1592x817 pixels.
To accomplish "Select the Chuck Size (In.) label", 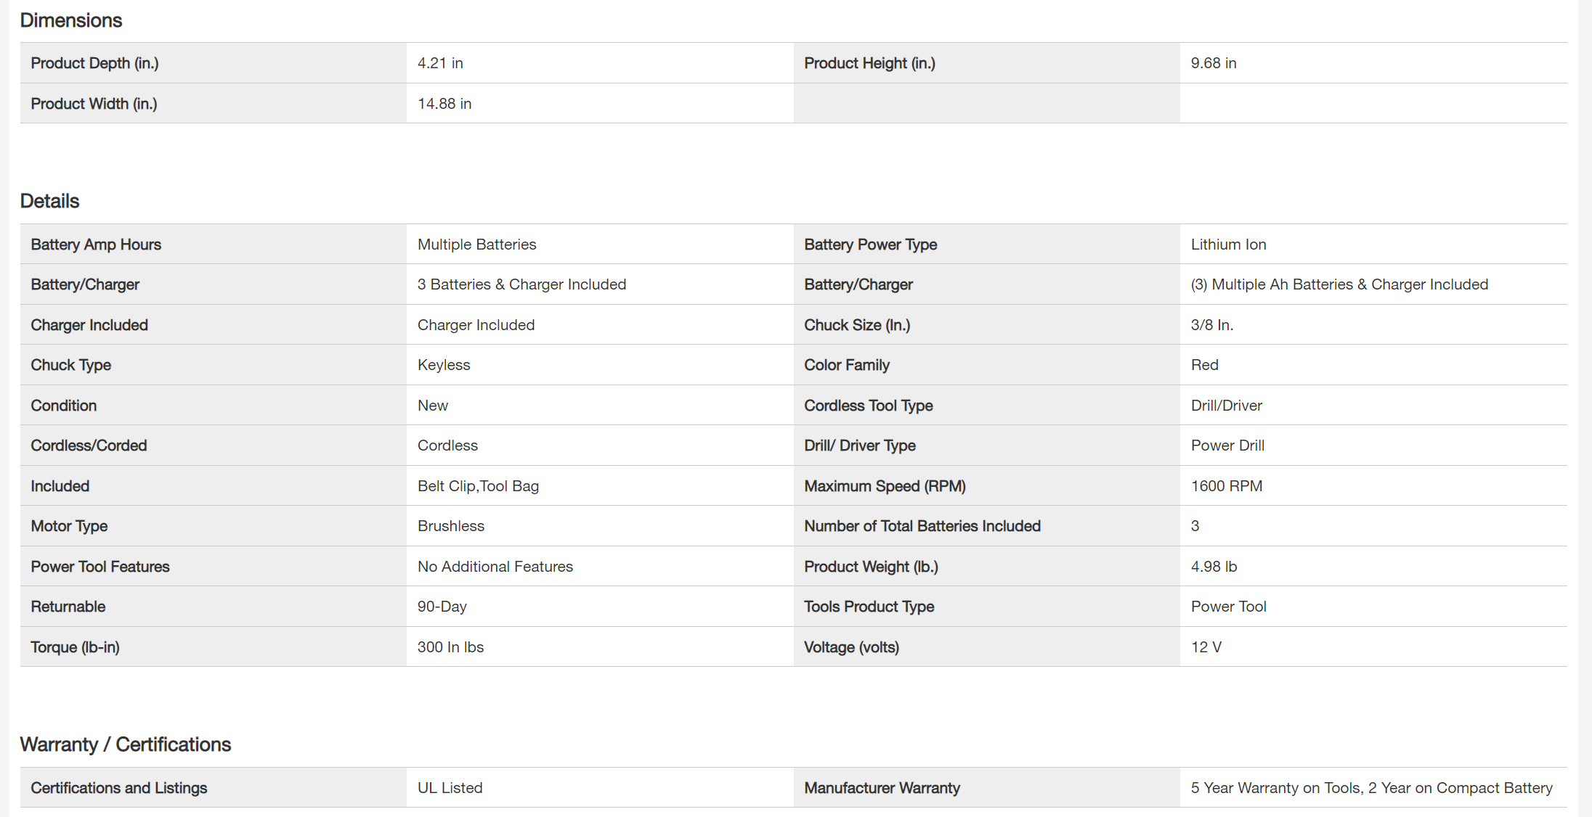I will tap(857, 325).
